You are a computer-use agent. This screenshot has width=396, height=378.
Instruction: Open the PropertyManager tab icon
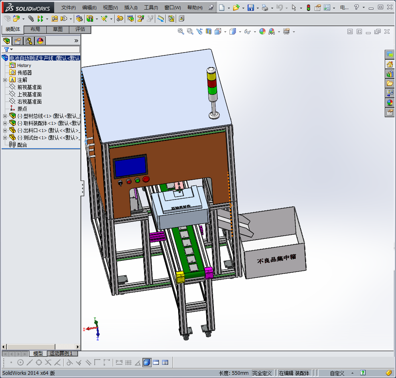click(18, 41)
